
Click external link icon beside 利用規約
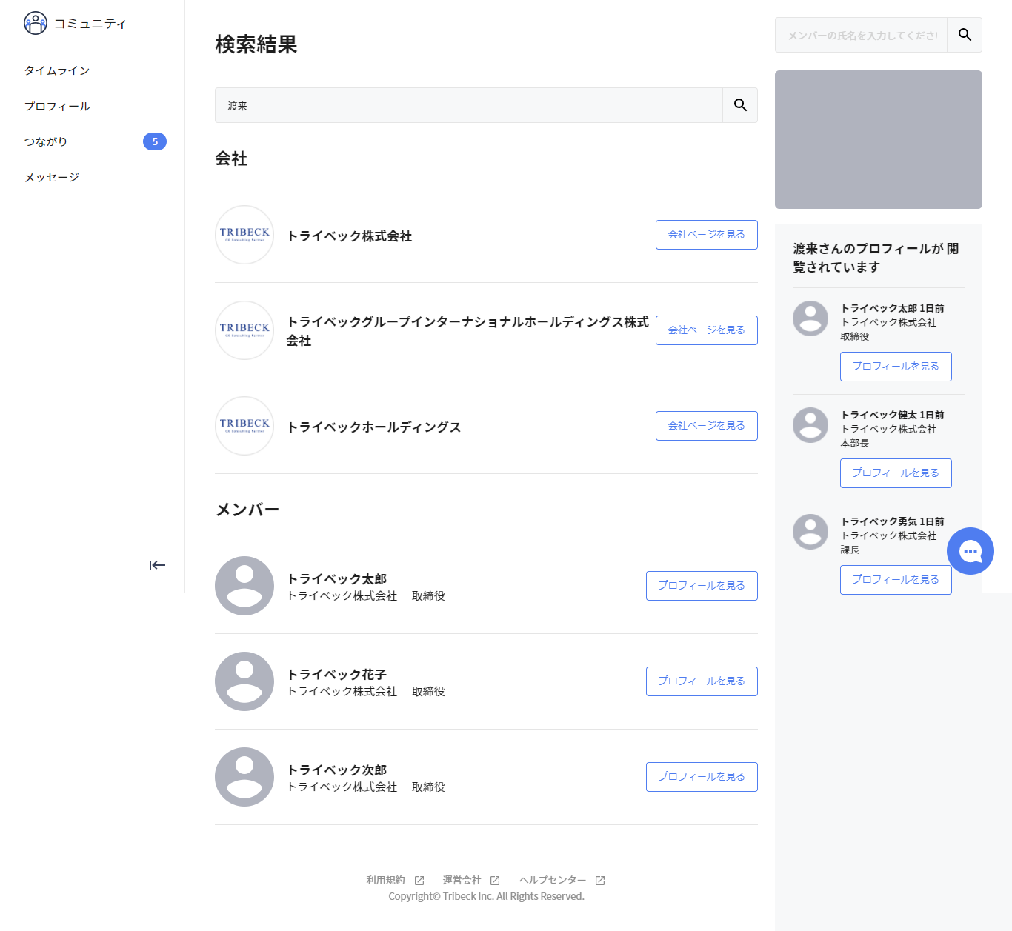(x=419, y=881)
